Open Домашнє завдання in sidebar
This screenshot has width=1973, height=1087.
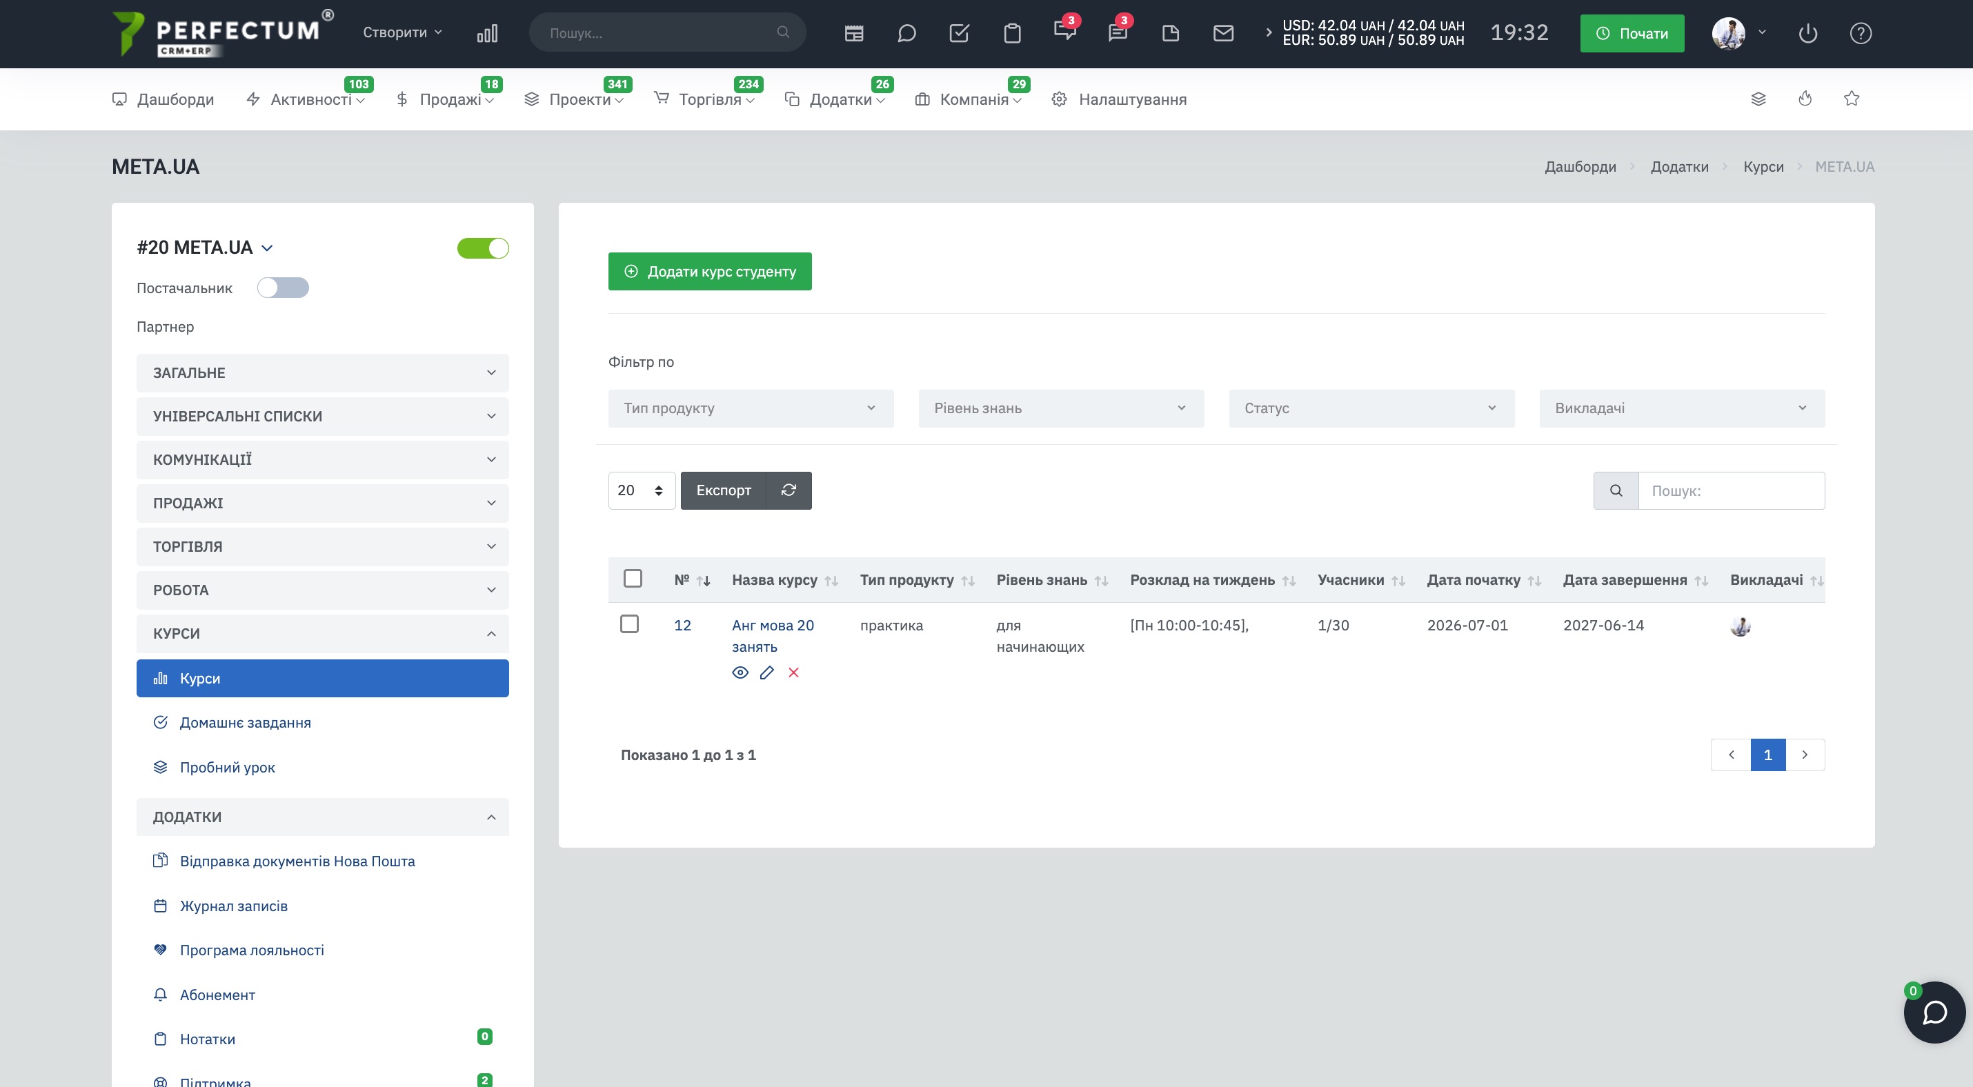[245, 722]
